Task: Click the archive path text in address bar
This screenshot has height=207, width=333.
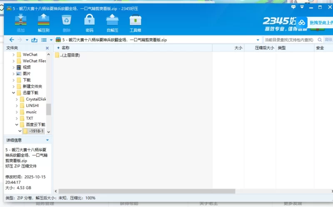Action: 114,40
